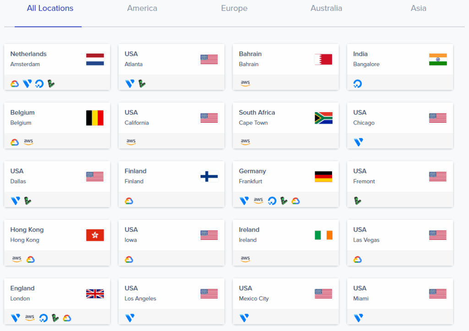The image size is (469, 331).
Task: Select the AWS logo under Bahrain
Action: (245, 83)
